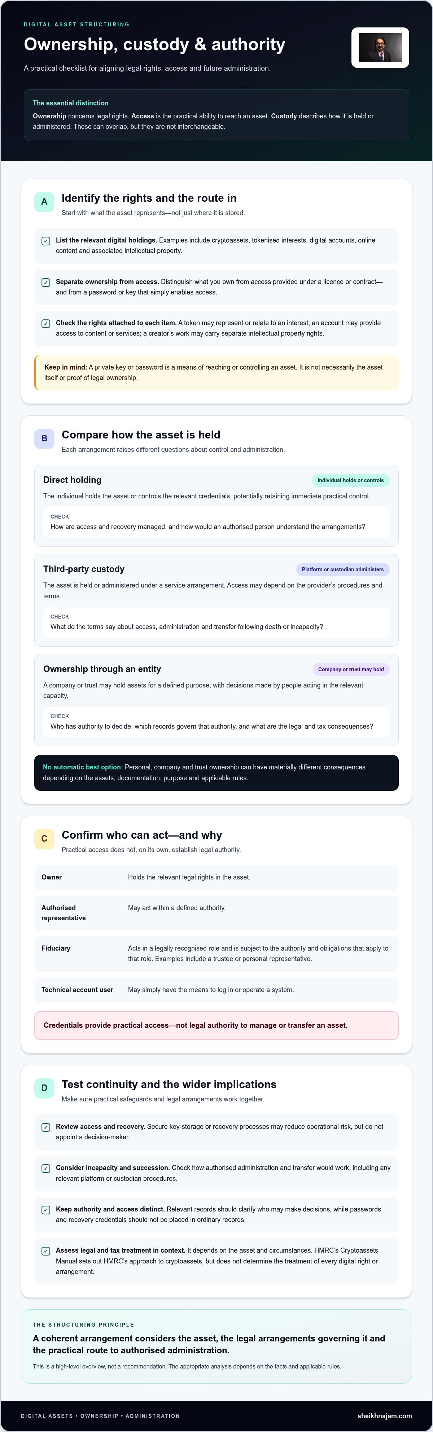Toggle the 'Assess legal and tax treatment' checkbox
Viewport: 433px width, 1432px height.
click(x=46, y=1251)
